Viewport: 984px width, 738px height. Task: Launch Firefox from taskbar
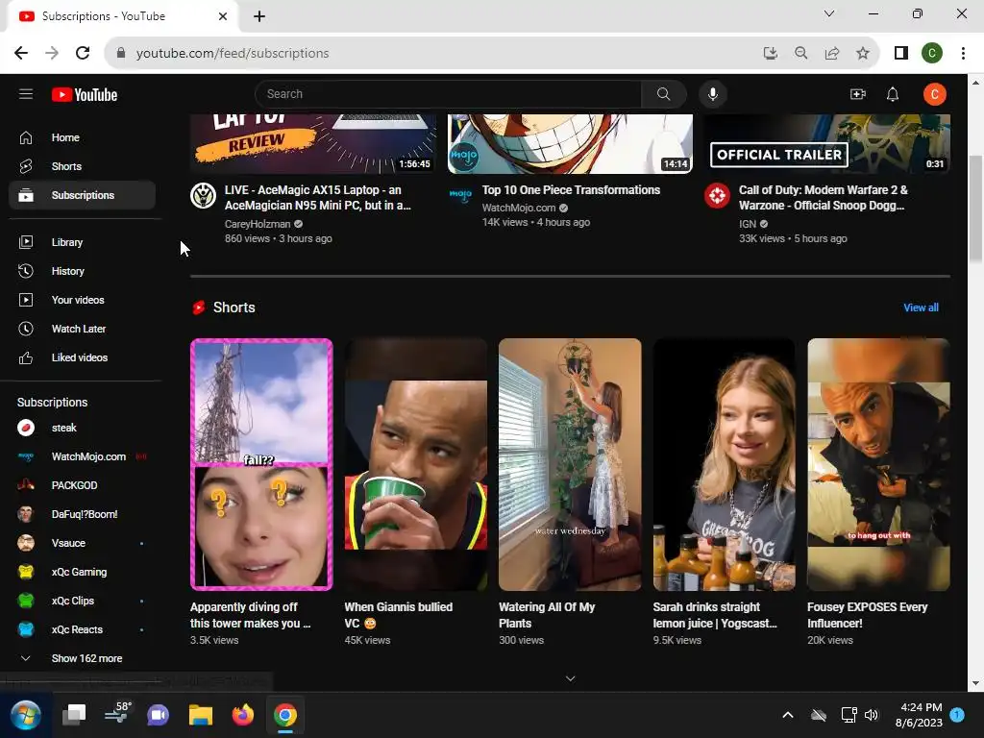tap(243, 715)
